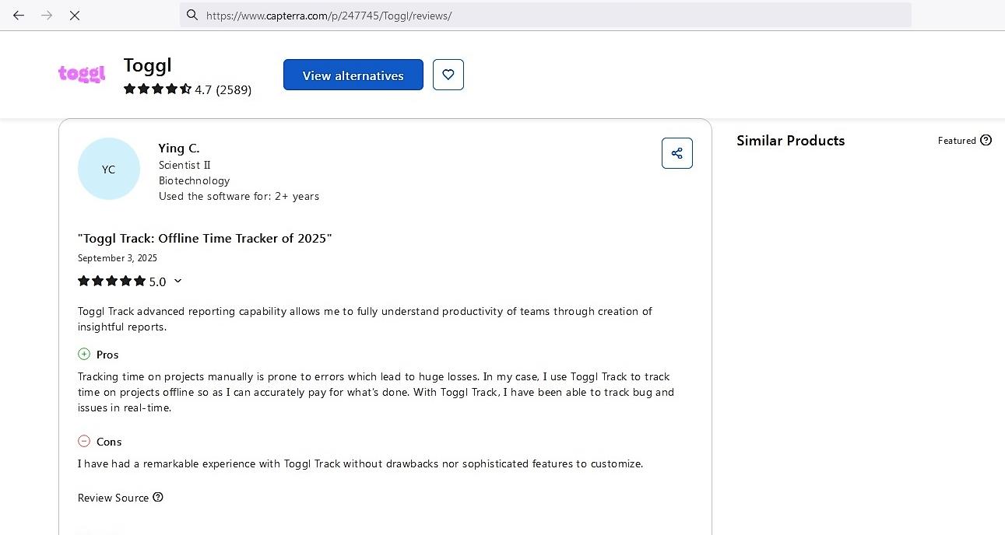This screenshot has width=1005, height=535.
Task: Click "Used the software for: 2+ years"
Action: click(239, 196)
